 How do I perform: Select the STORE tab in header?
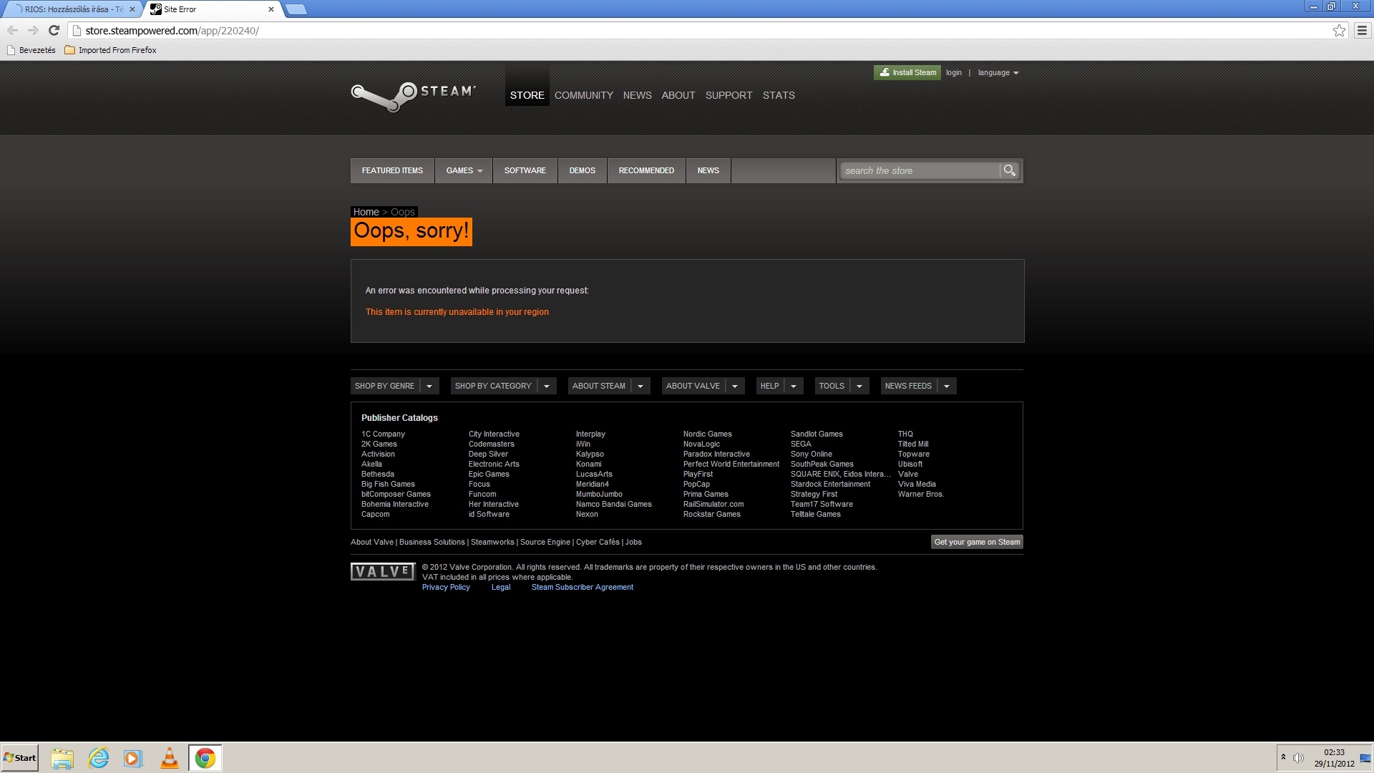(x=527, y=95)
